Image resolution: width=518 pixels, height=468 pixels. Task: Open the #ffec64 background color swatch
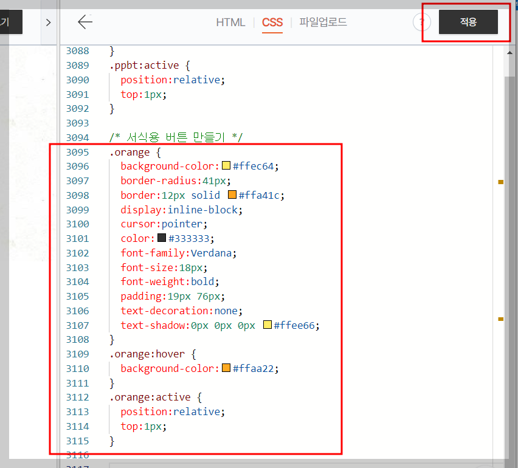[x=226, y=165]
